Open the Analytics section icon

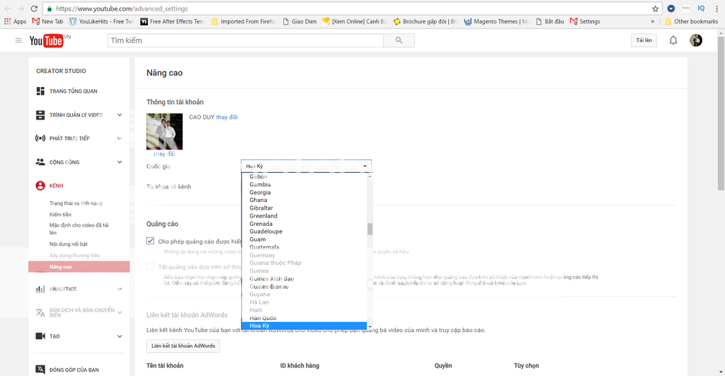[40, 289]
